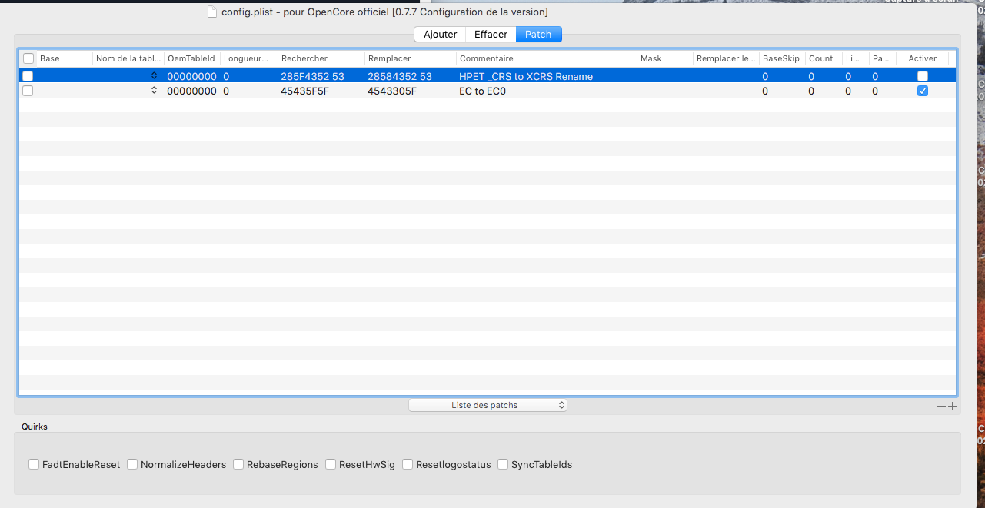Click the config.plist document icon in title bar
The width and height of the screenshot is (985, 508).
[x=212, y=12]
